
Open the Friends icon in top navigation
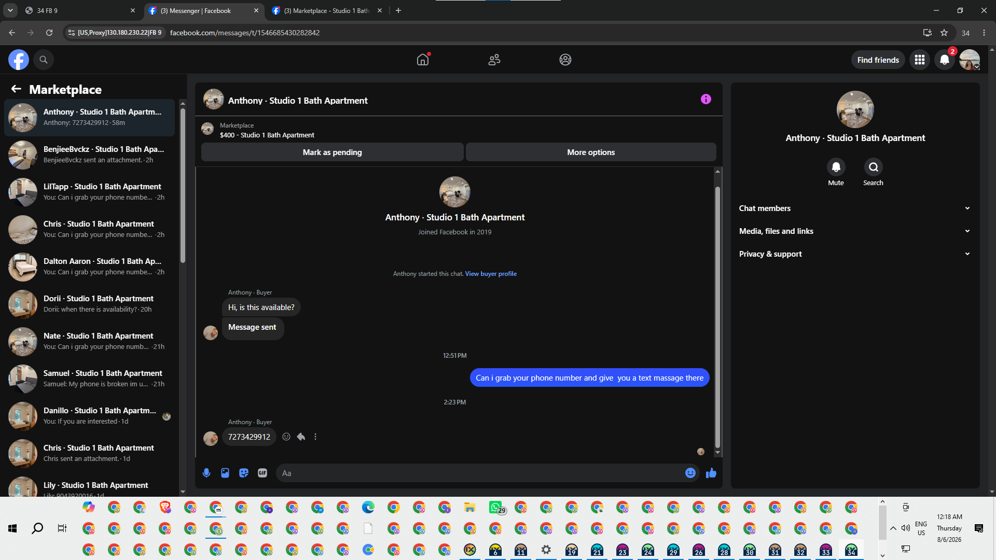[494, 60]
